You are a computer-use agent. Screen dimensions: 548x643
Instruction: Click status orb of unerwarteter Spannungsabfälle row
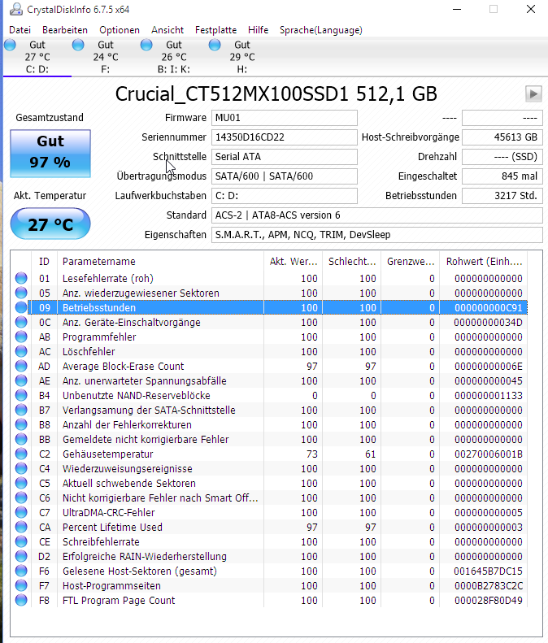[x=21, y=381]
